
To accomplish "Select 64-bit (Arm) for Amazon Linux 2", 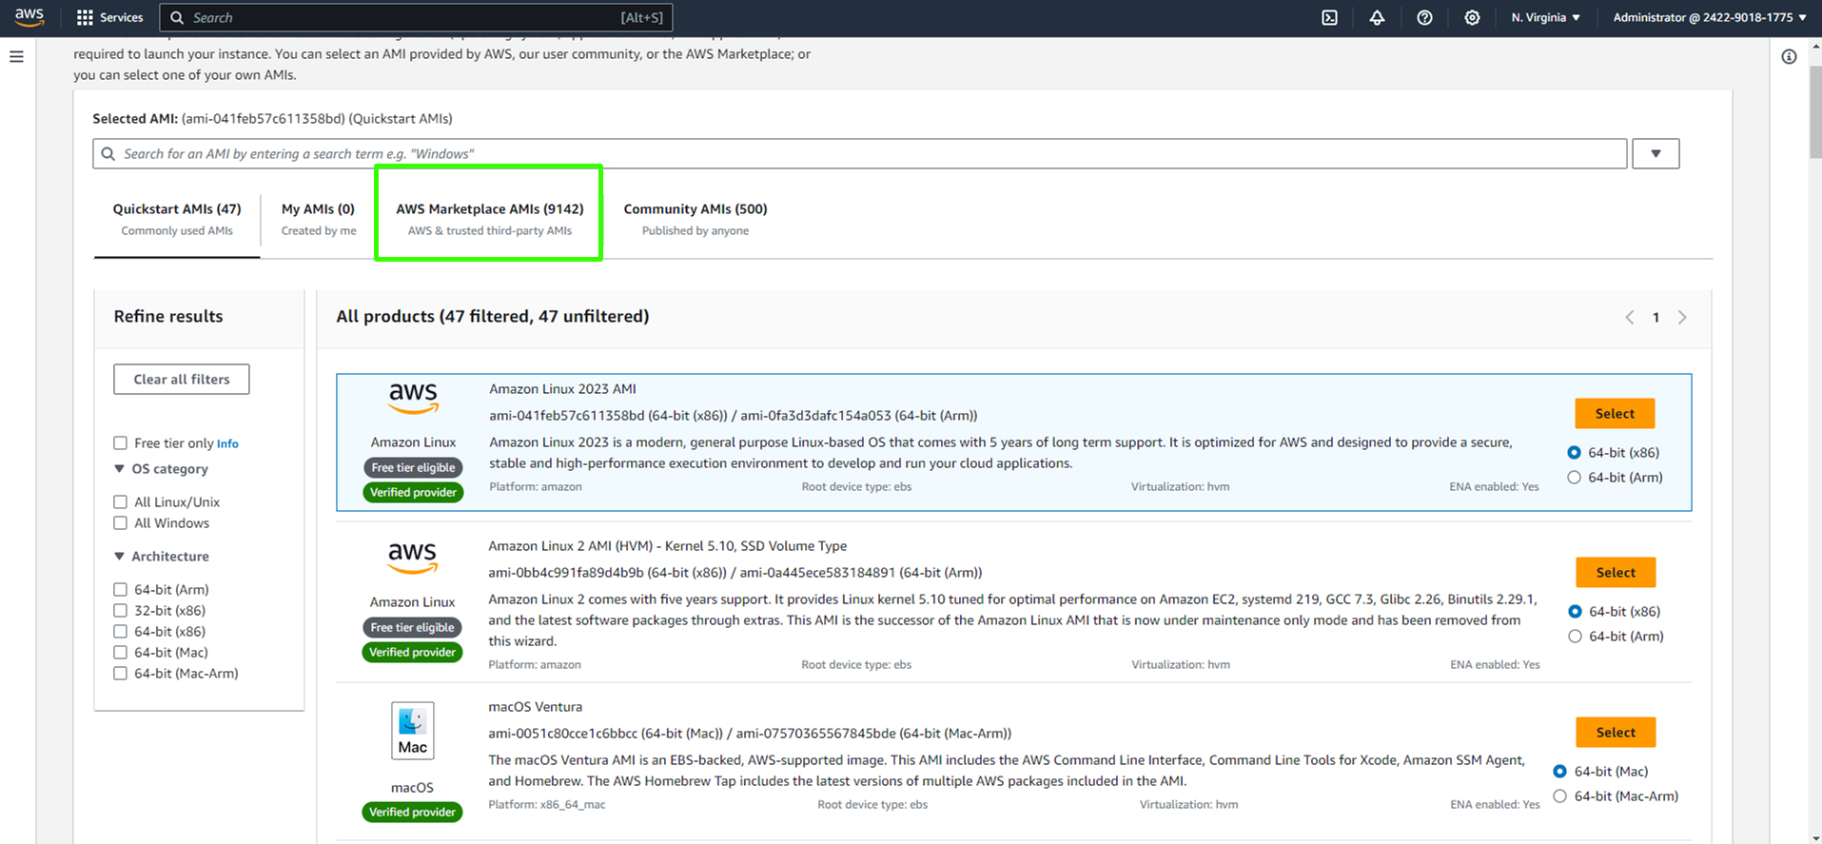I will [x=1575, y=636].
